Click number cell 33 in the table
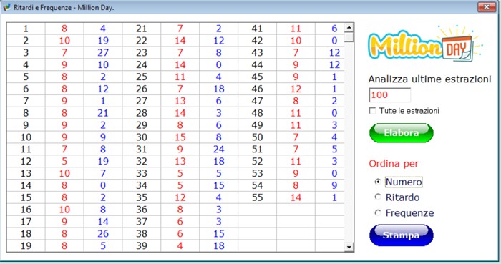 [142, 173]
